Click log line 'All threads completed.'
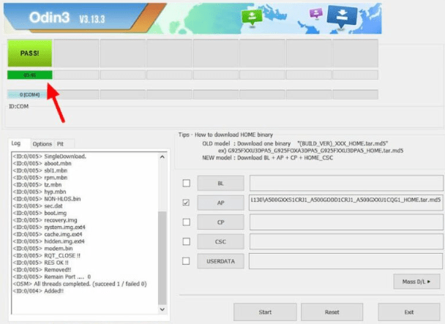This screenshot has height=324, width=445. pos(80,284)
